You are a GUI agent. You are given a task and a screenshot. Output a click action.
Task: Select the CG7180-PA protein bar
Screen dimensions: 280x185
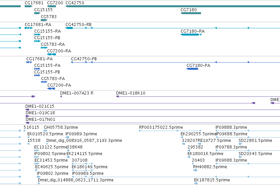tap(192, 69)
